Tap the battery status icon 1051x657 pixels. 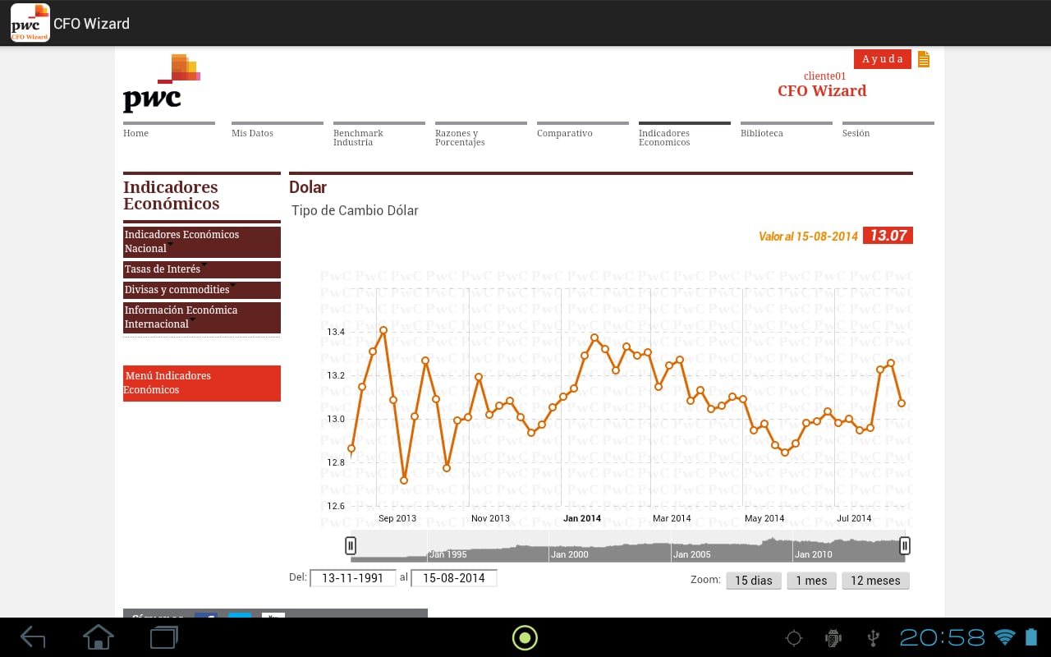click(x=1031, y=636)
